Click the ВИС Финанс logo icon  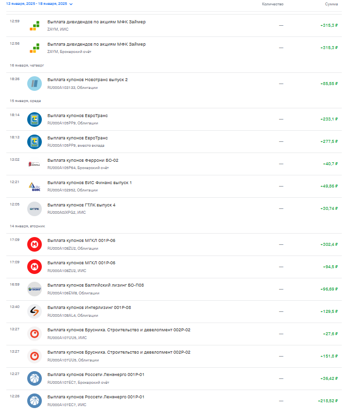pos(35,187)
